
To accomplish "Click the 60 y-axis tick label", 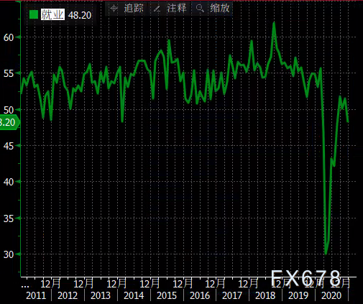I will [x=9, y=37].
